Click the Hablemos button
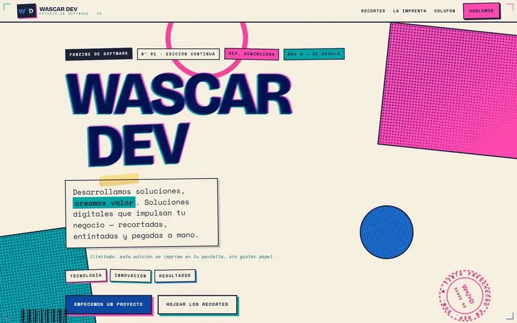This screenshot has width=517, height=323. 481,11
